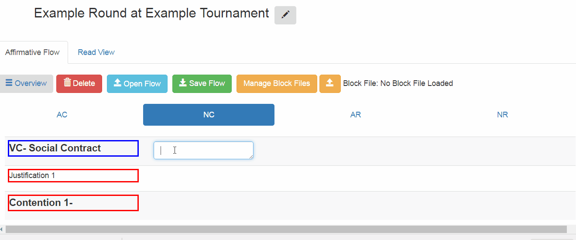
Task: Click the left scrollbar arrow
Action: click(x=2, y=229)
